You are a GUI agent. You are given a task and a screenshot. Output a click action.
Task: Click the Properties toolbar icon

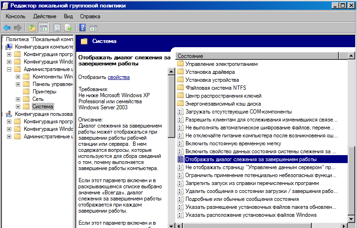pos(57,28)
